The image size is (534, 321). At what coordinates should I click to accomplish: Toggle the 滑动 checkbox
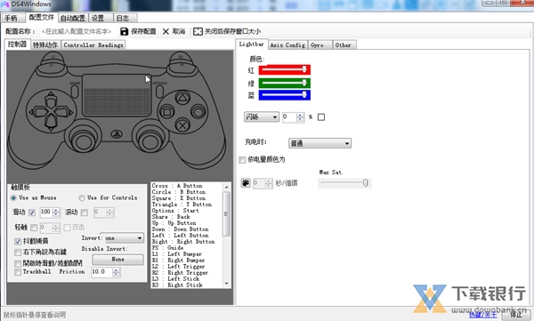click(32, 213)
